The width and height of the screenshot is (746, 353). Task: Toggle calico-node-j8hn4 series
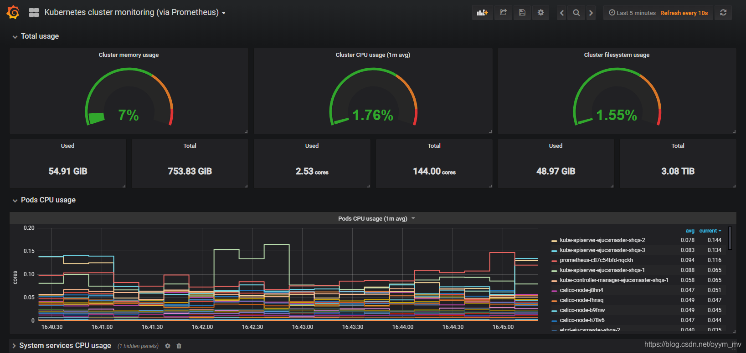(x=581, y=290)
